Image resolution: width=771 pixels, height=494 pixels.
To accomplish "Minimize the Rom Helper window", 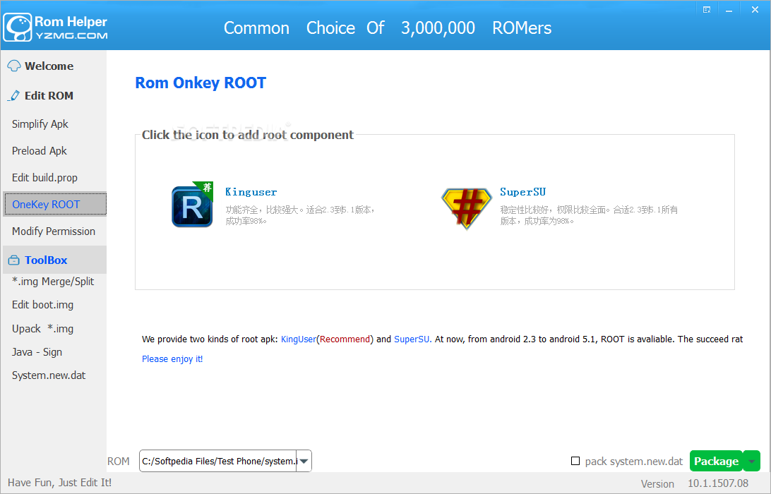I will (x=729, y=10).
